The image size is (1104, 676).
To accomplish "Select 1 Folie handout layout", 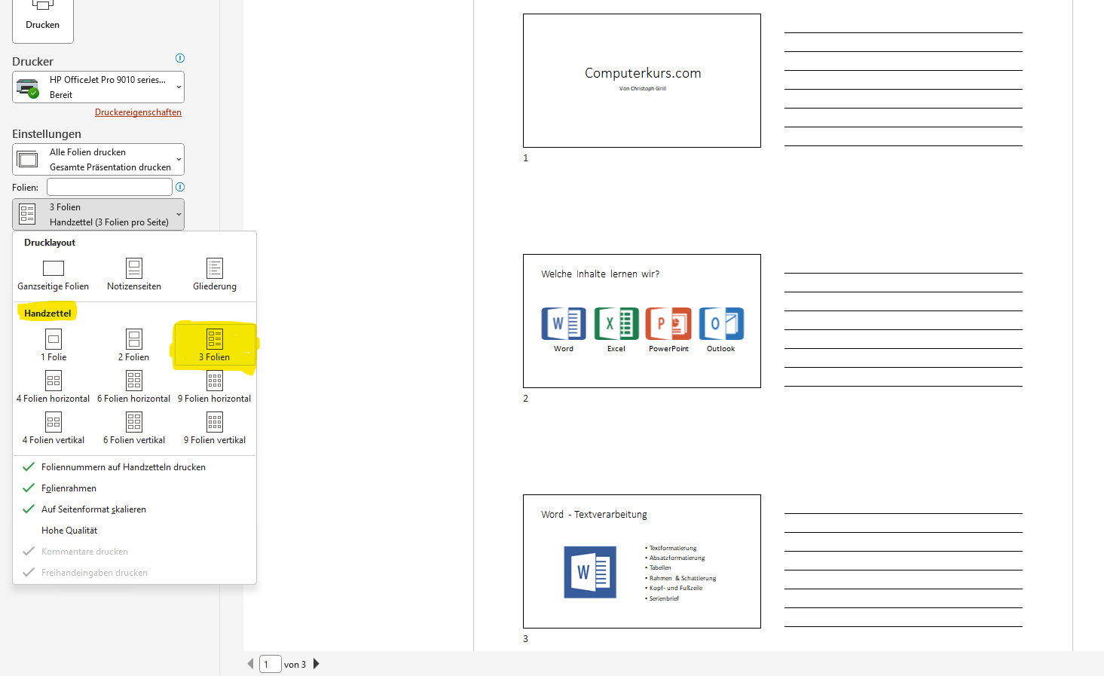I will [53, 345].
